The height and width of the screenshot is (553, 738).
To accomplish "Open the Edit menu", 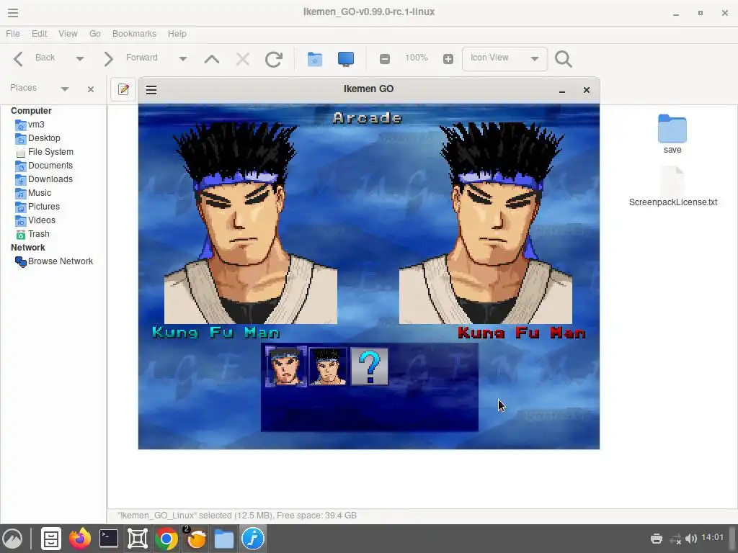I will 39,34.
